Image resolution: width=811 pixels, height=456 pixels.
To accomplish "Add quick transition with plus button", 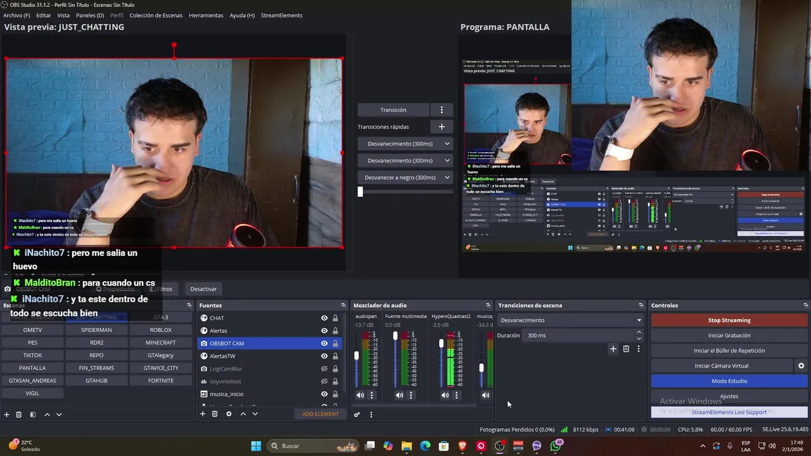I will pos(442,127).
